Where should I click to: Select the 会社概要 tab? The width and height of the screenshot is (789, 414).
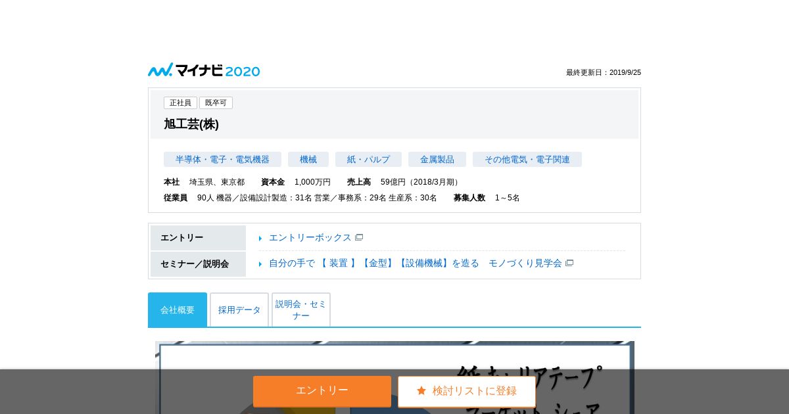point(178,310)
